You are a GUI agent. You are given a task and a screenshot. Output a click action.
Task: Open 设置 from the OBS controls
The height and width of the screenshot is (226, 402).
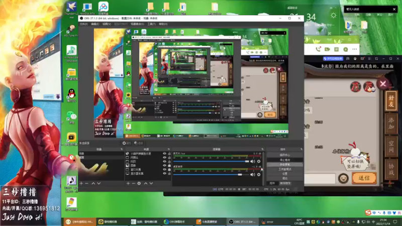coord(284,174)
